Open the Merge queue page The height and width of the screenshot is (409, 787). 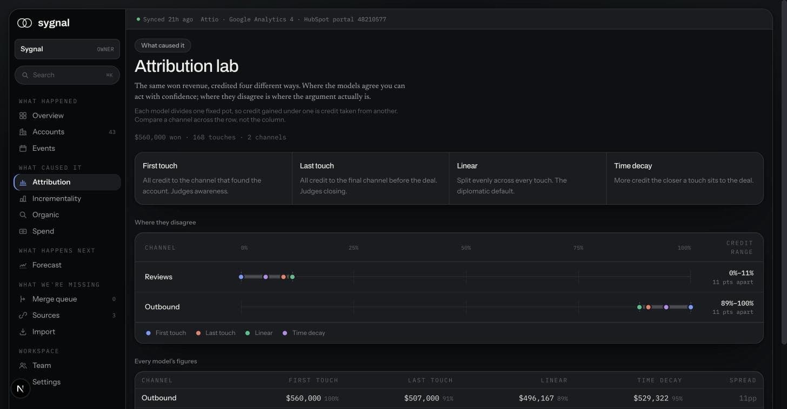pos(67,299)
